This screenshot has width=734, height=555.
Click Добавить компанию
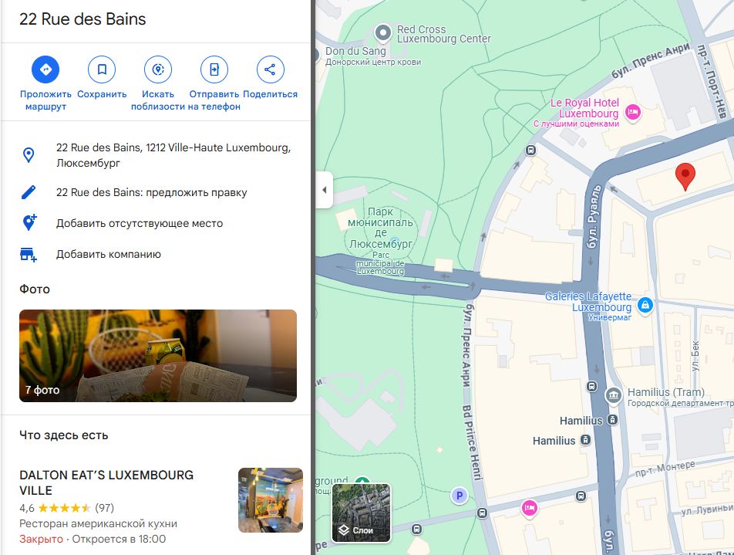point(109,254)
